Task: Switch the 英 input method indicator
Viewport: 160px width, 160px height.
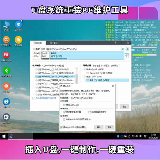Action: 140,136
